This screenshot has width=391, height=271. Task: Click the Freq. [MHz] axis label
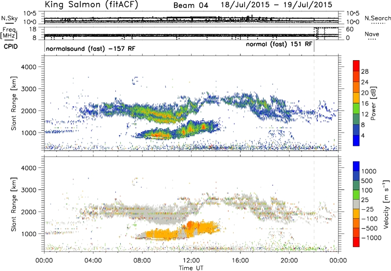[x=9, y=34]
